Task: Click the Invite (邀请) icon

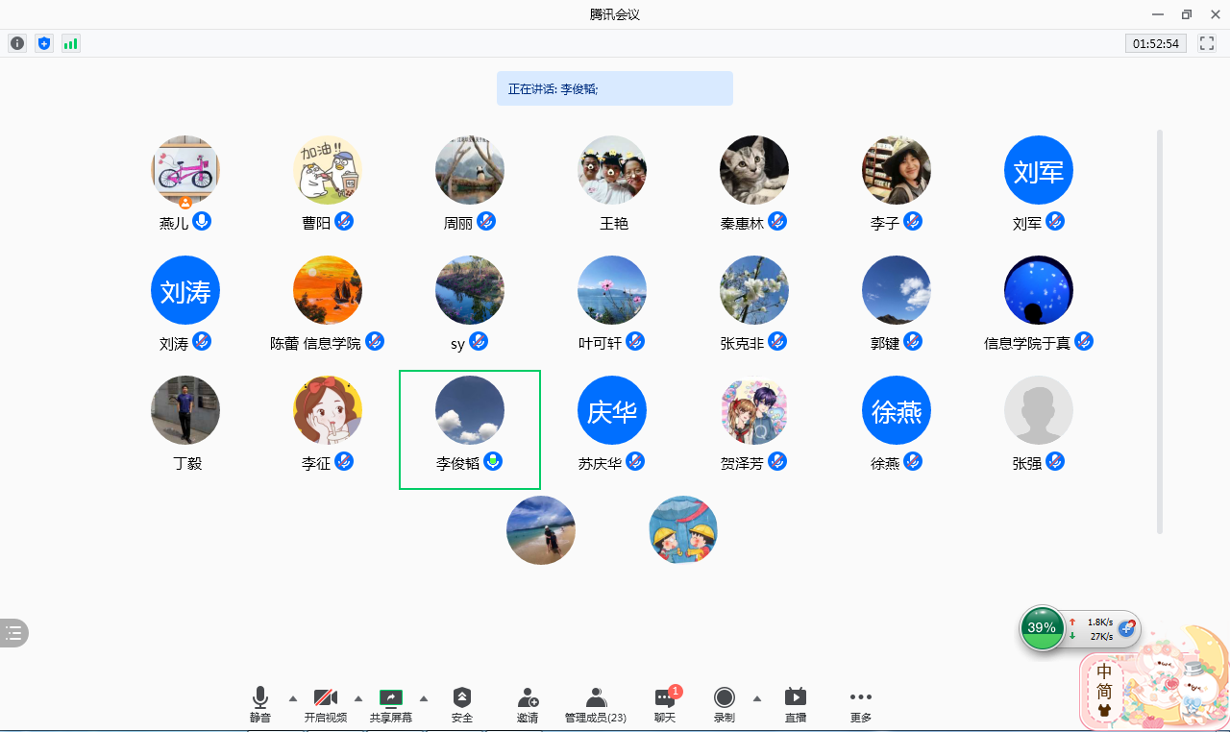Action: click(528, 704)
